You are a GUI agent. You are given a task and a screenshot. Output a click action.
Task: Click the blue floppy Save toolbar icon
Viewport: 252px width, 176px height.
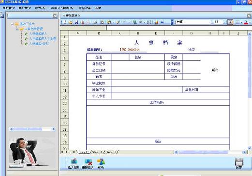point(76,22)
